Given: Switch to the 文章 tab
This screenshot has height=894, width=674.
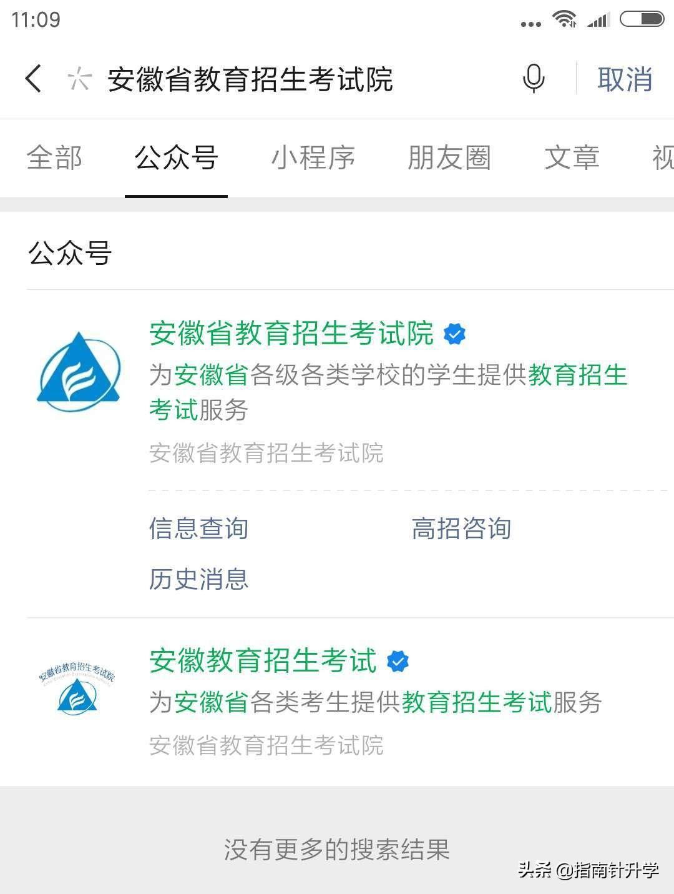Looking at the screenshot, I should [572, 157].
